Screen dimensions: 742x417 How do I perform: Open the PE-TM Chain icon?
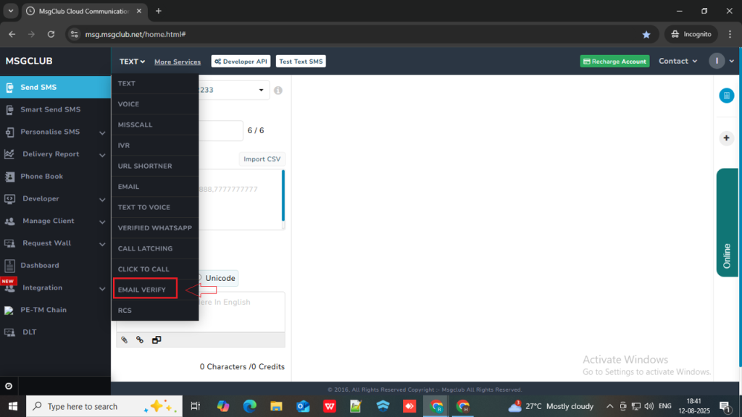point(9,310)
